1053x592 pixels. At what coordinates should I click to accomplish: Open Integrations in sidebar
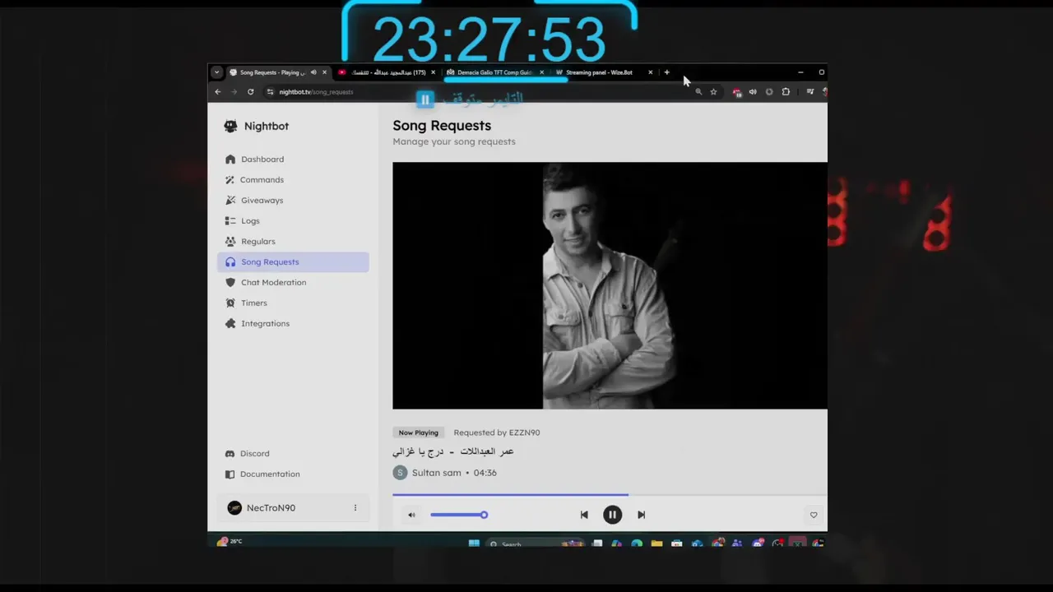(293, 323)
